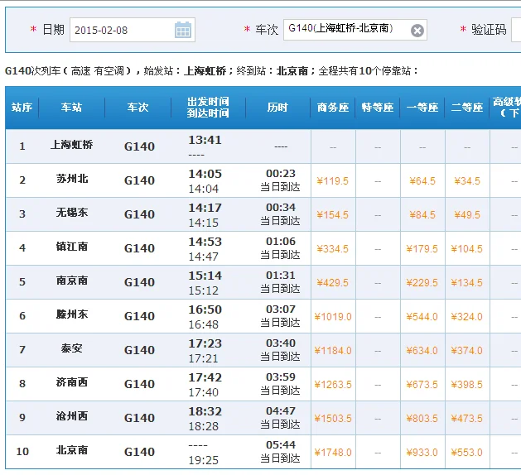Image resolution: width=521 pixels, height=475 pixels.
Task: Click the date field showing 2015-02-08
Action: (x=133, y=30)
